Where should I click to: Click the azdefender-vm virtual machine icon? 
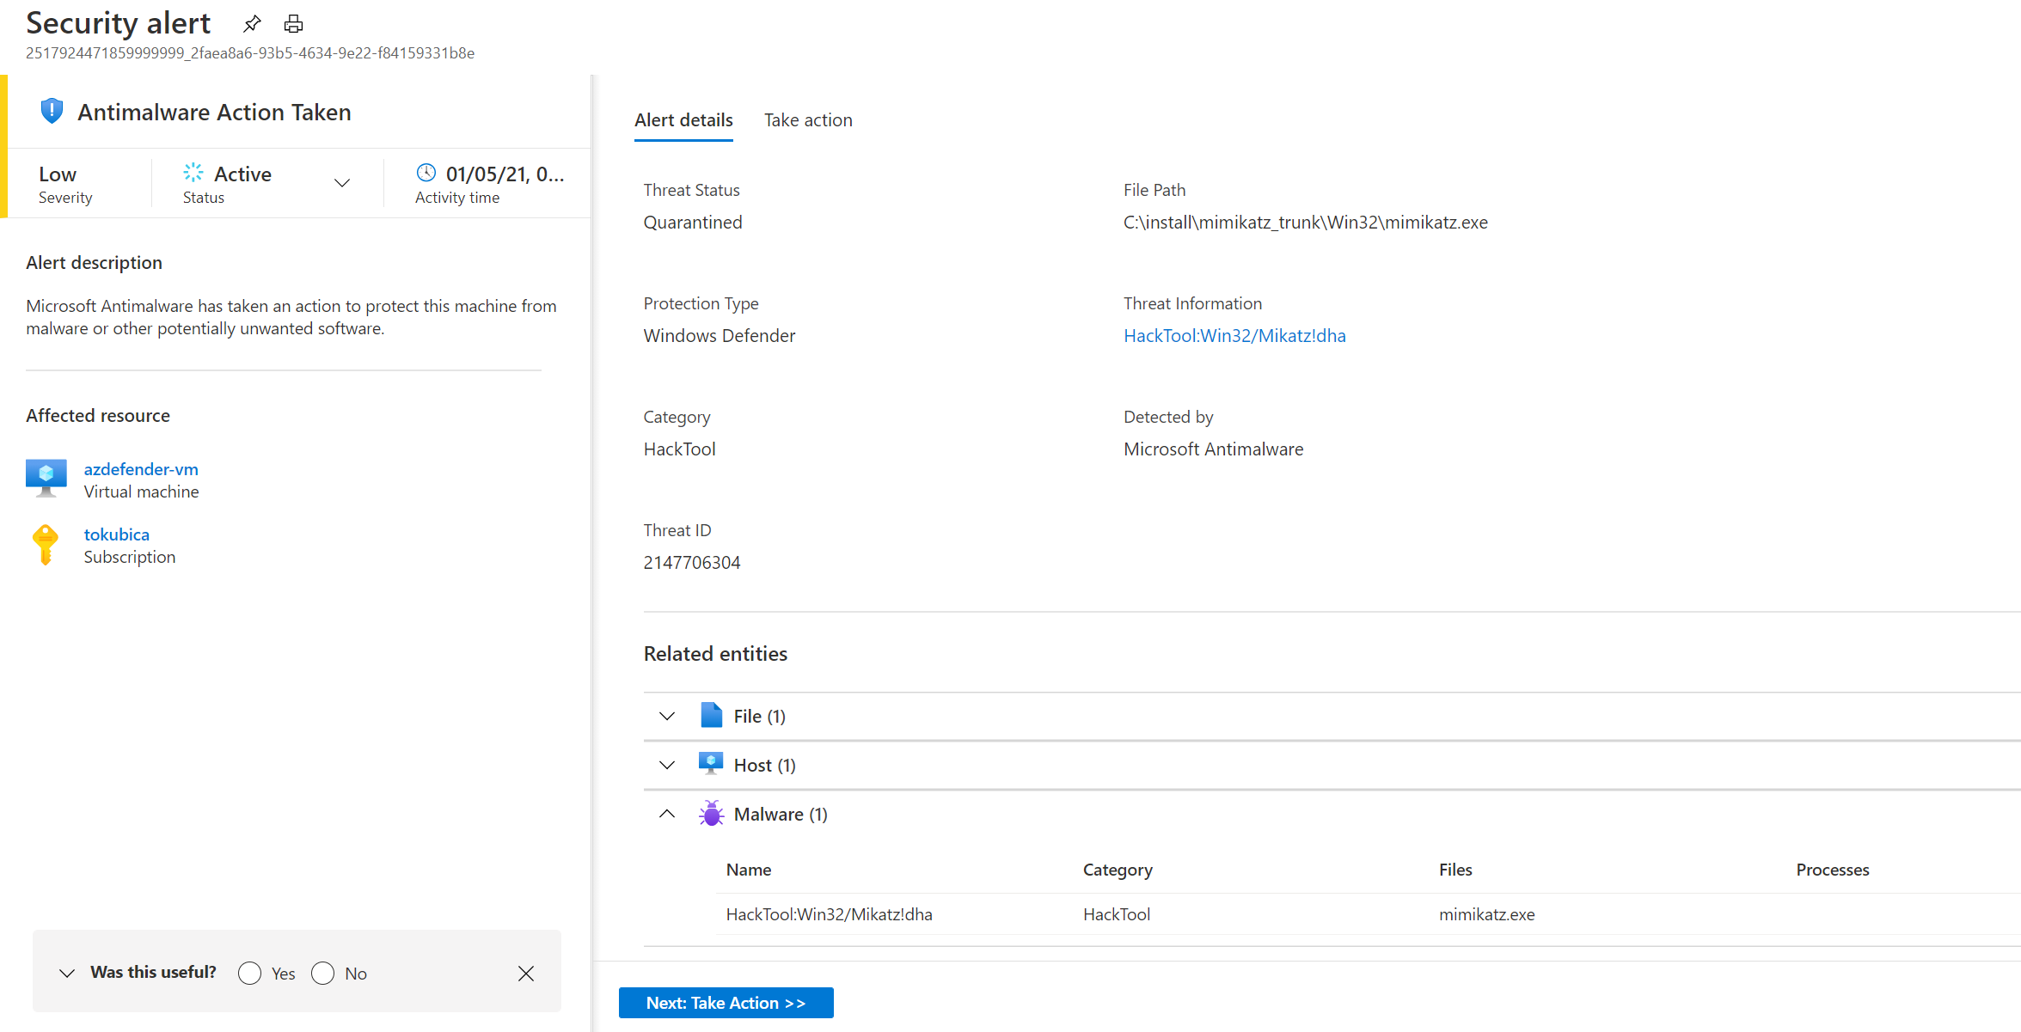tap(46, 478)
